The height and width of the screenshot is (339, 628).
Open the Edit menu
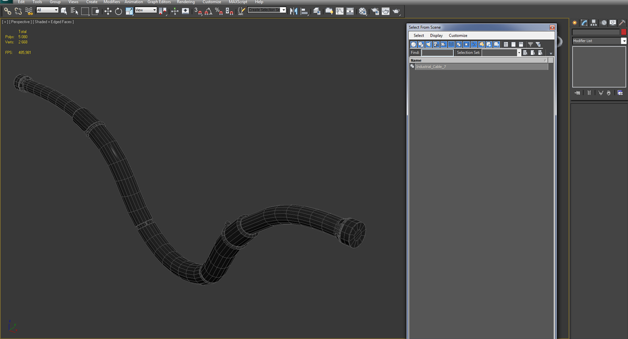pos(21,2)
